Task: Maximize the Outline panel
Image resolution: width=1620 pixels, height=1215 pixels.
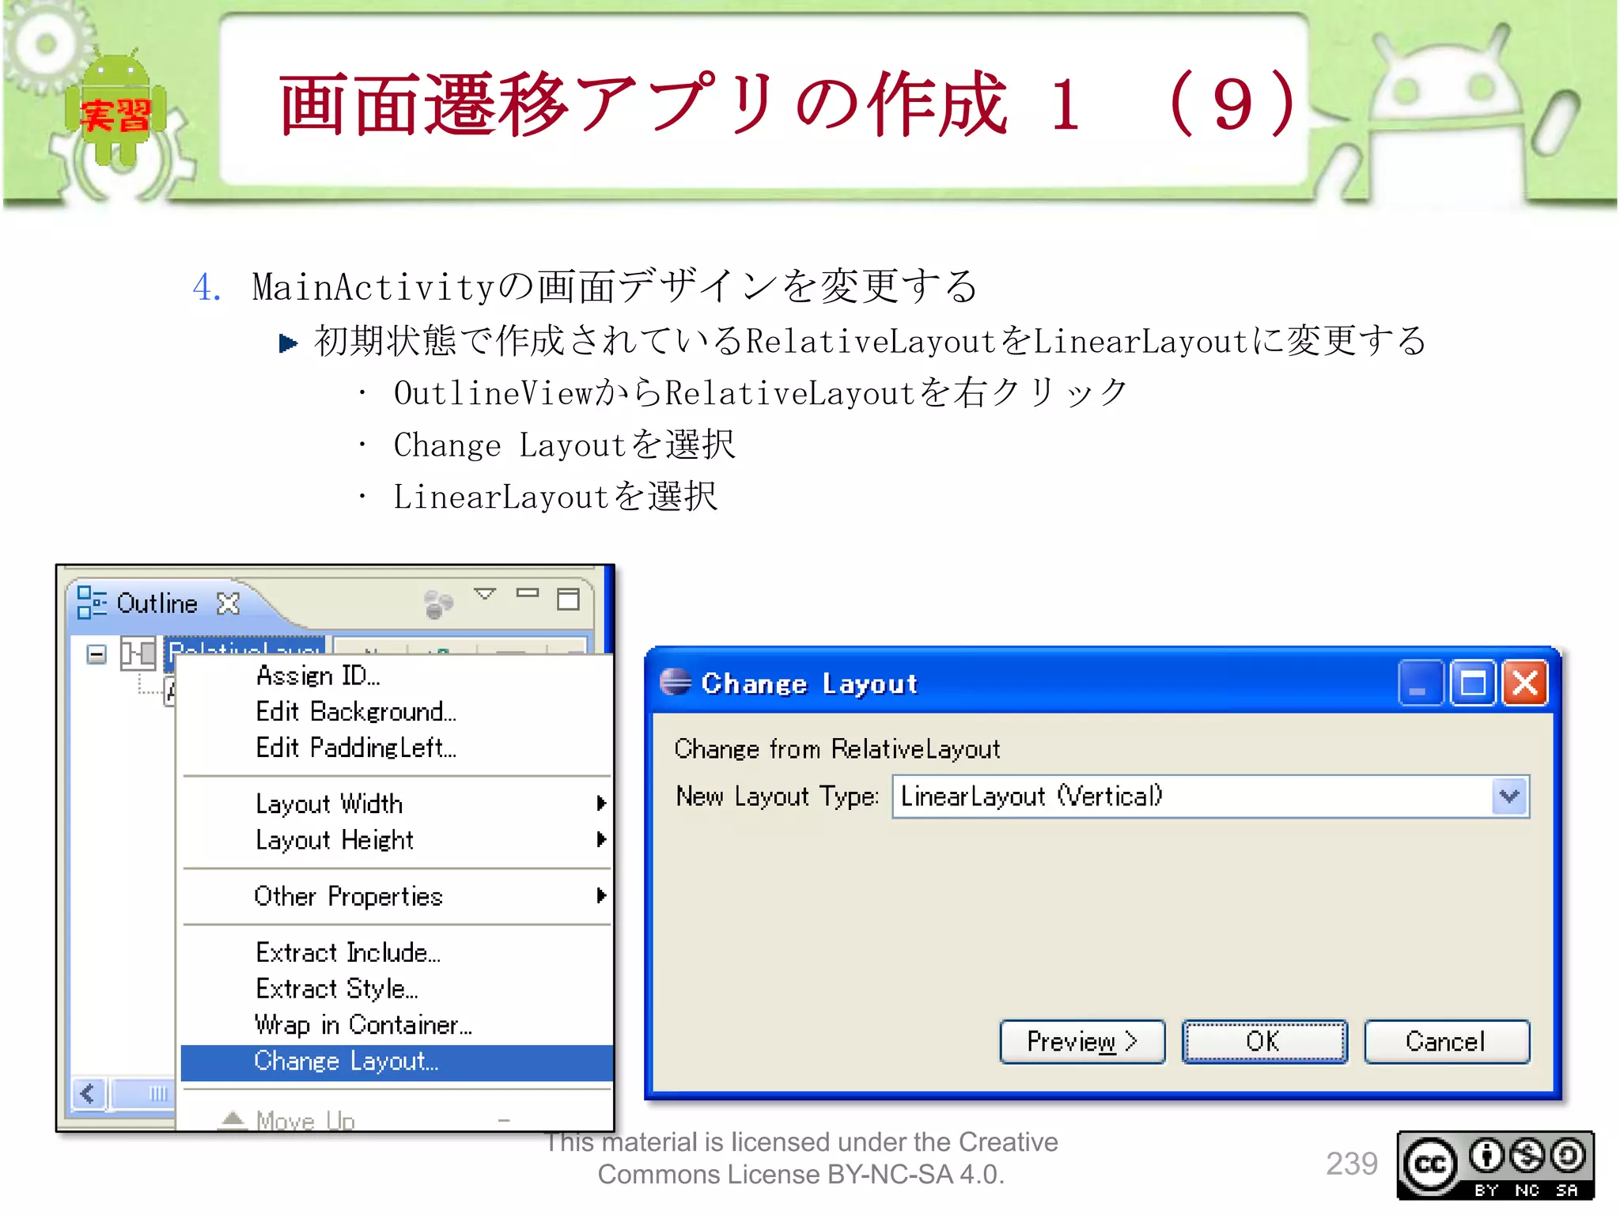Action: [x=568, y=599]
